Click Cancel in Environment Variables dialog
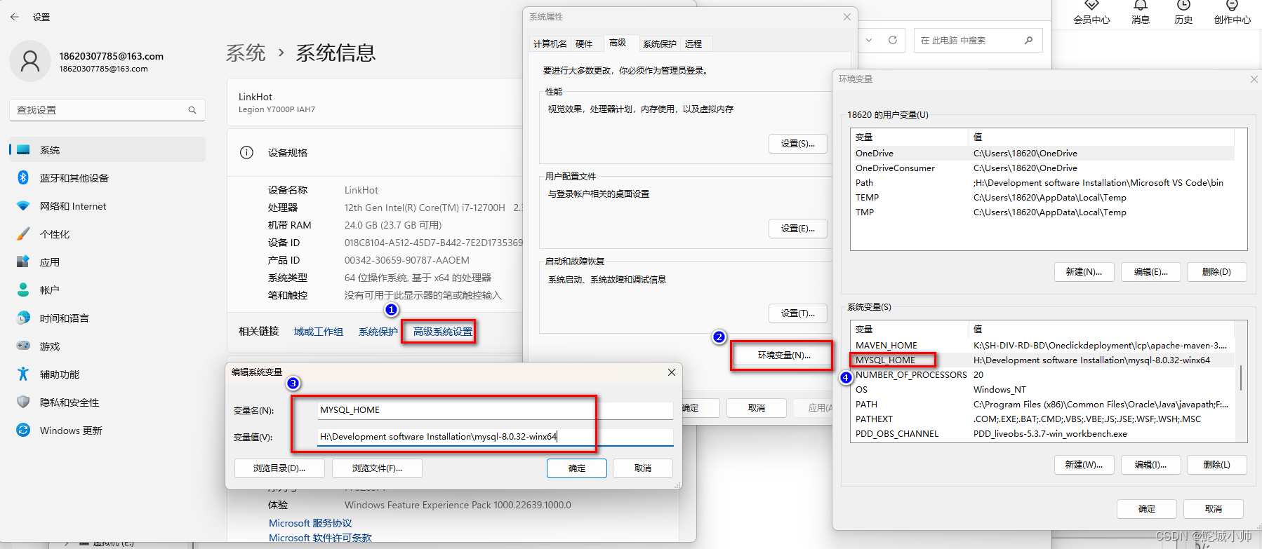 [x=1214, y=509]
